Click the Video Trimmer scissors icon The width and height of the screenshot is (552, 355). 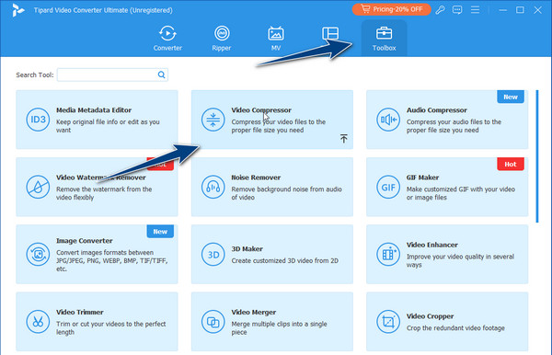click(x=38, y=322)
